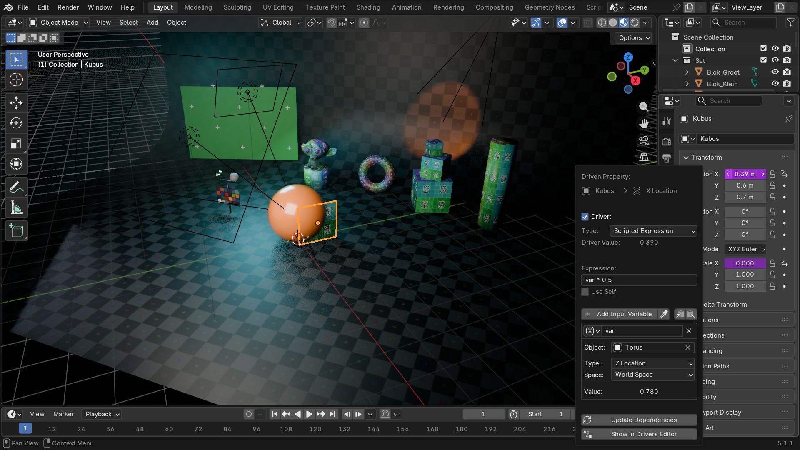
Task: Open the Object Mode dropdown
Action: coord(58,22)
